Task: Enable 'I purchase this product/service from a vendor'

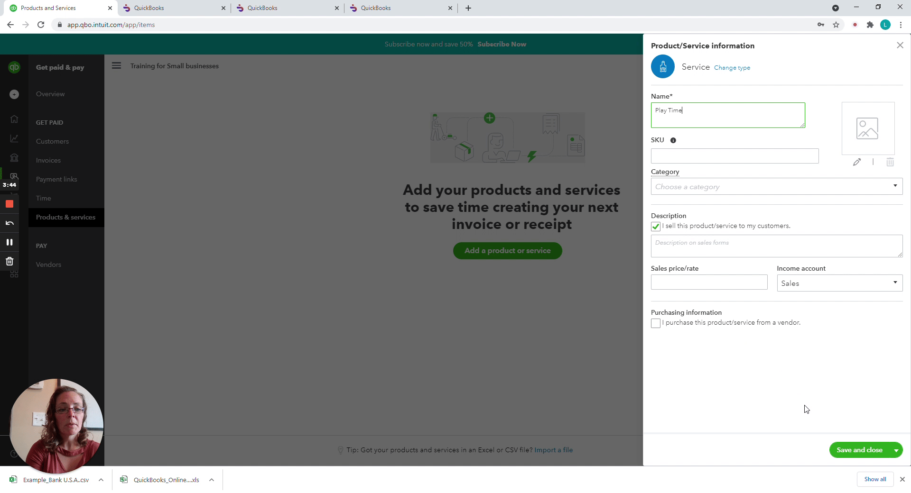Action: point(656,323)
